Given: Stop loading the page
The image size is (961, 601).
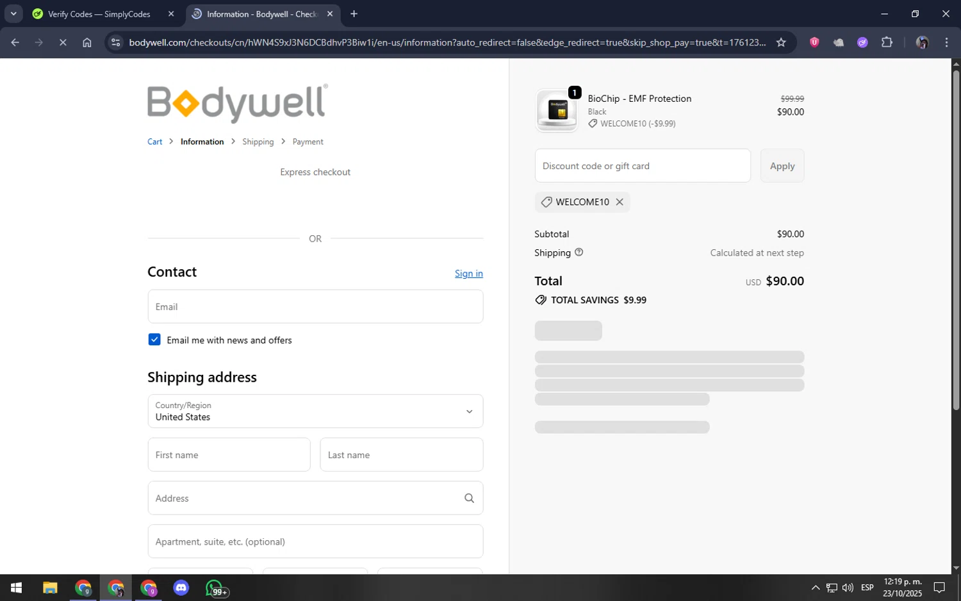Looking at the screenshot, I should click(63, 42).
